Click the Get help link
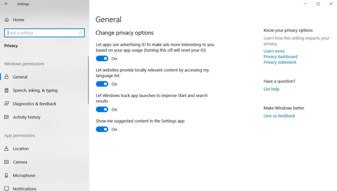The image size is (337, 191). pos(271,89)
